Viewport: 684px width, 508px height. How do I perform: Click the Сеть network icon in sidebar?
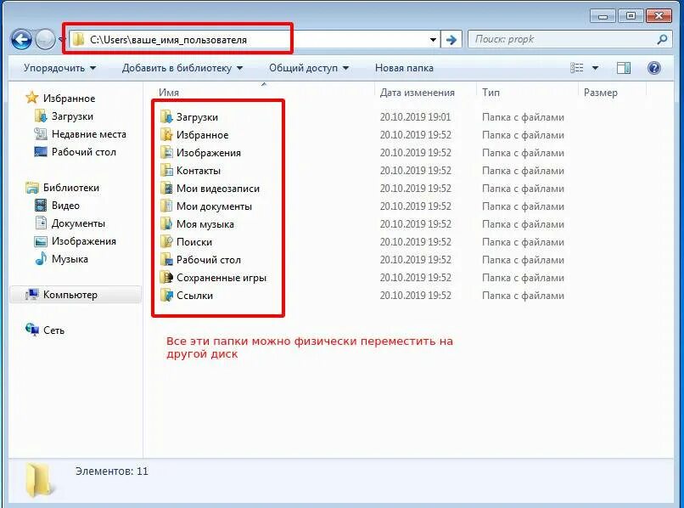point(32,330)
